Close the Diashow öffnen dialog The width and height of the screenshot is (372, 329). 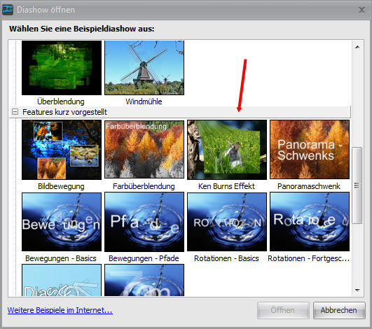click(x=361, y=10)
